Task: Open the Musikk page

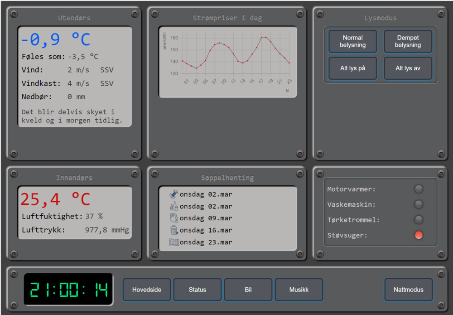Action: 299,290
